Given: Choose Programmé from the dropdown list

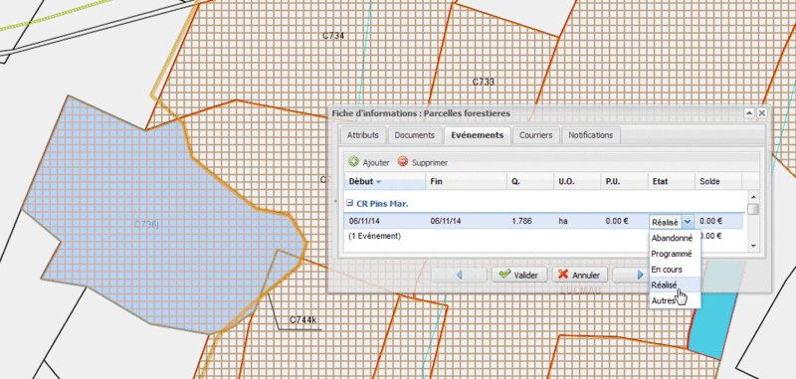Looking at the screenshot, I should coord(672,254).
